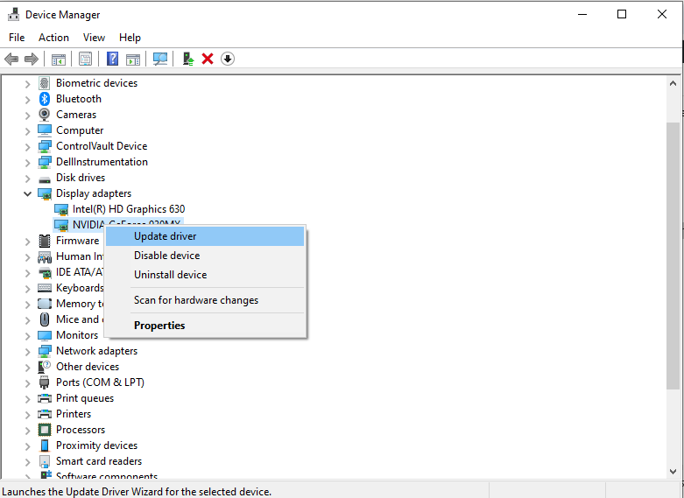
Task: Click the Intel HD Graphics 630 adapter icon
Action: click(61, 209)
